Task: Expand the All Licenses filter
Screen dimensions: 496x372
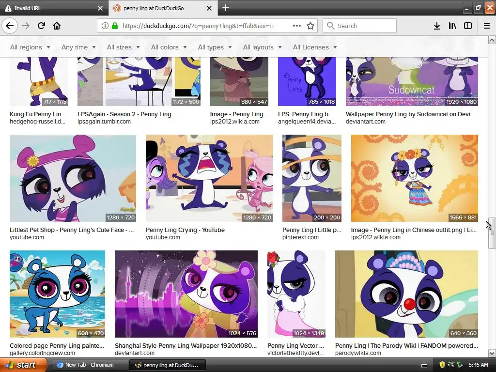Action: 315,47
